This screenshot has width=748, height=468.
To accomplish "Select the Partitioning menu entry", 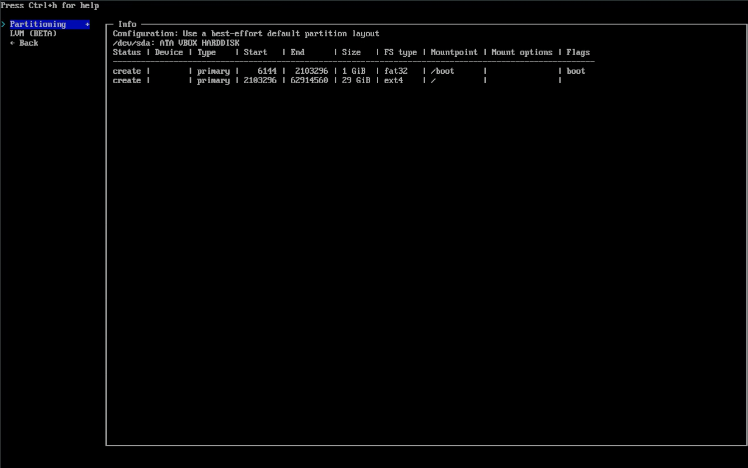I will [38, 24].
